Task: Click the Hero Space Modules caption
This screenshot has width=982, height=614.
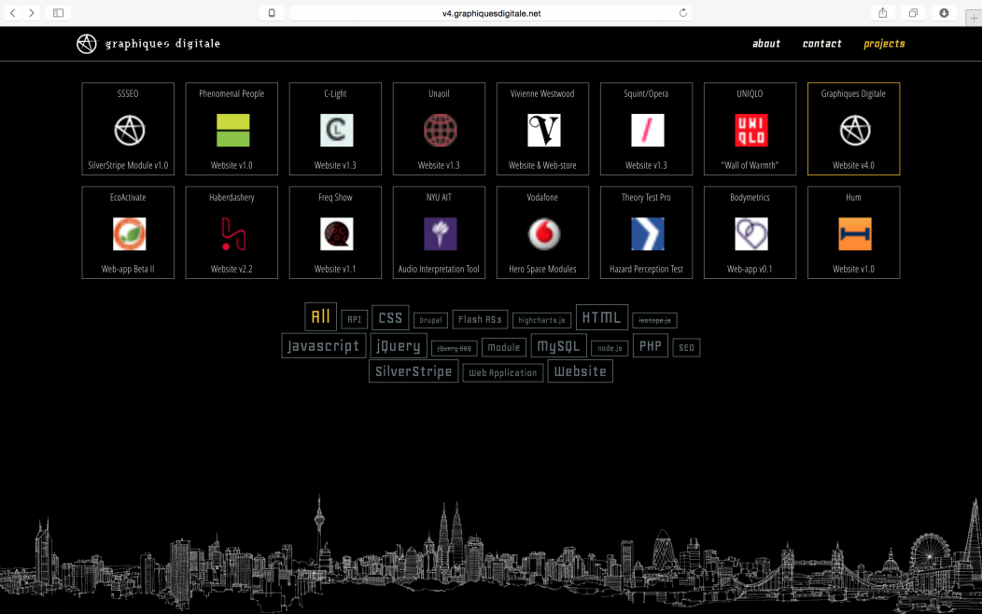Action: tap(542, 269)
